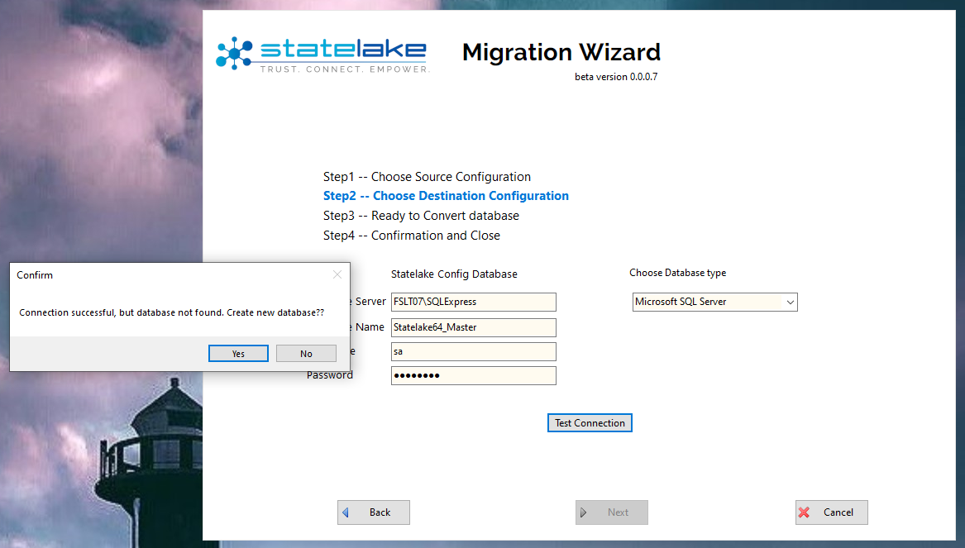Click the Choose Database type label
The image size is (965, 548).
(677, 273)
